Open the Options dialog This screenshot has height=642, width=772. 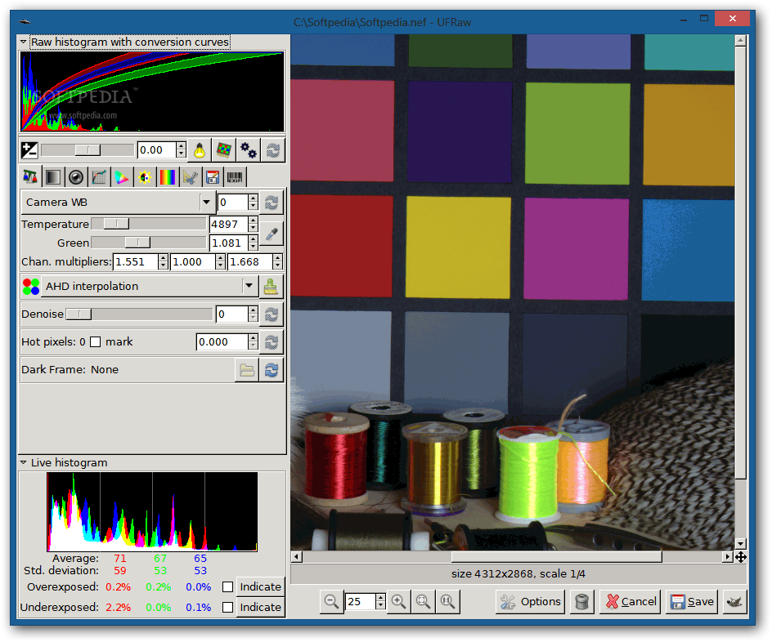(530, 602)
